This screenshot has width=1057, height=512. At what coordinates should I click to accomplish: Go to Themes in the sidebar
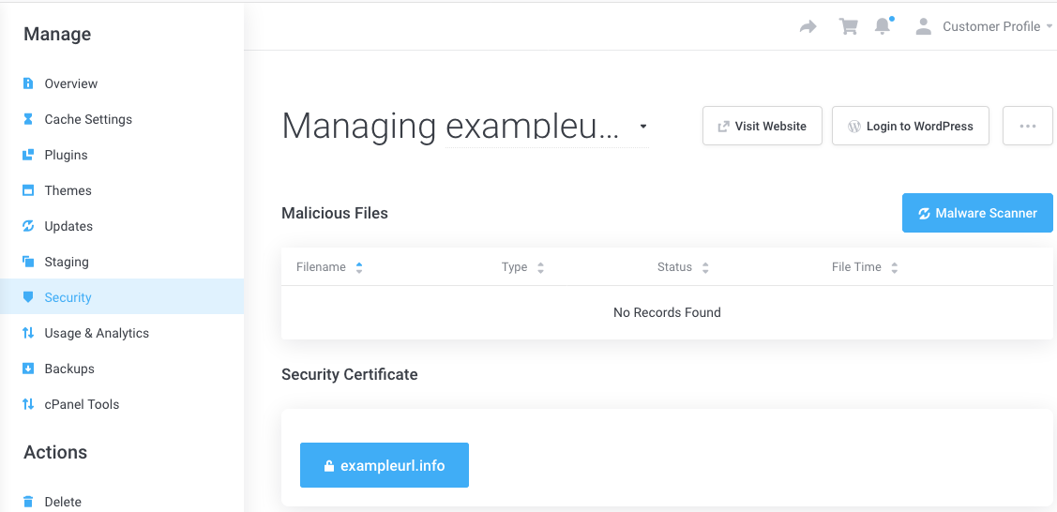(x=68, y=190)
